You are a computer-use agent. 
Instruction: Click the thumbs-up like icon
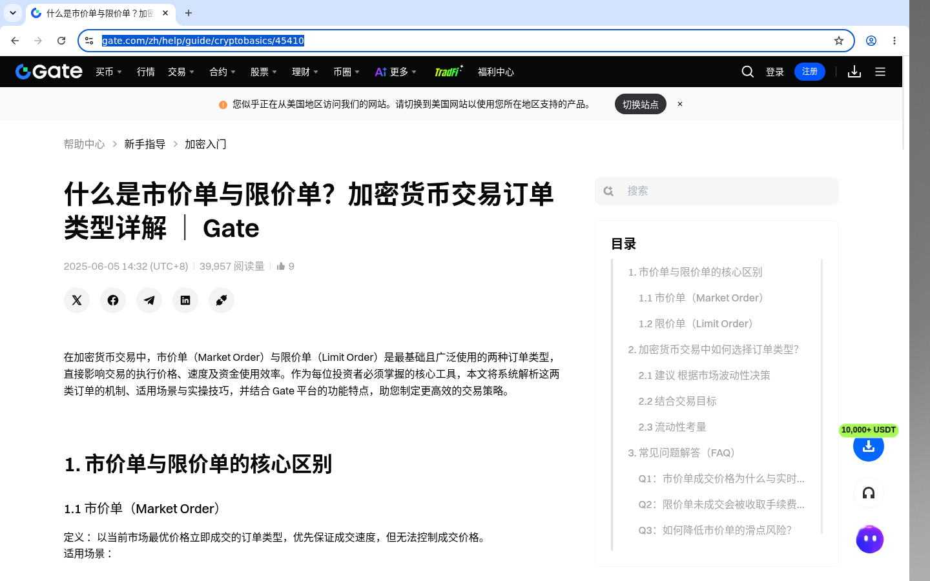[281, 266]
